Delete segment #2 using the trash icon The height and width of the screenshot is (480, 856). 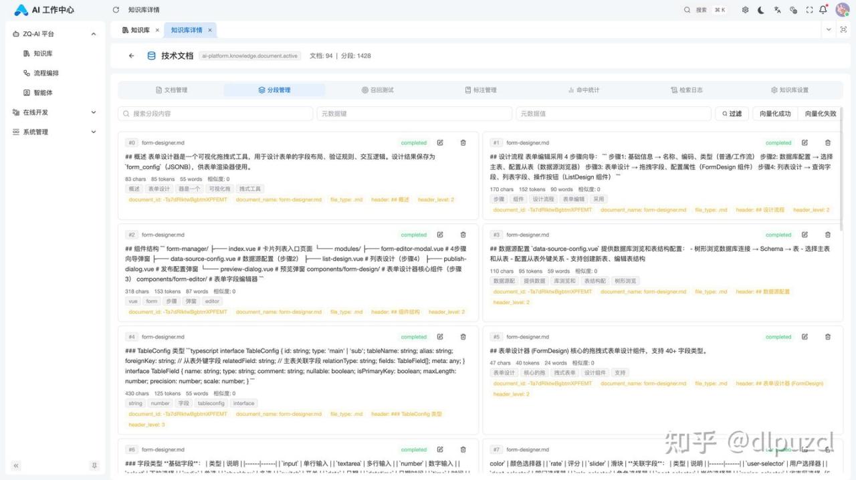[x=463, y=235]
